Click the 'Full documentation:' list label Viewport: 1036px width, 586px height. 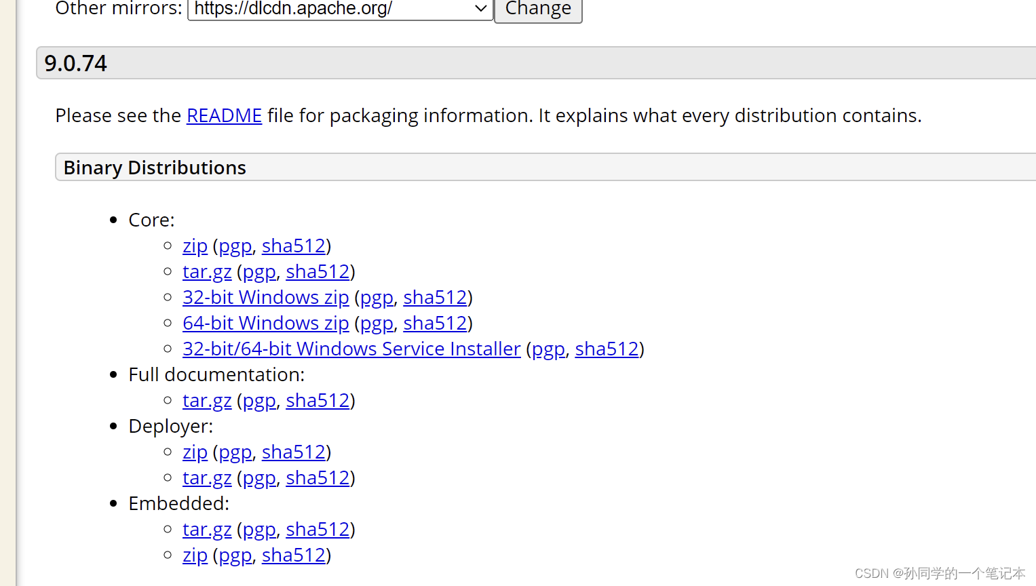tap(216, 375)
